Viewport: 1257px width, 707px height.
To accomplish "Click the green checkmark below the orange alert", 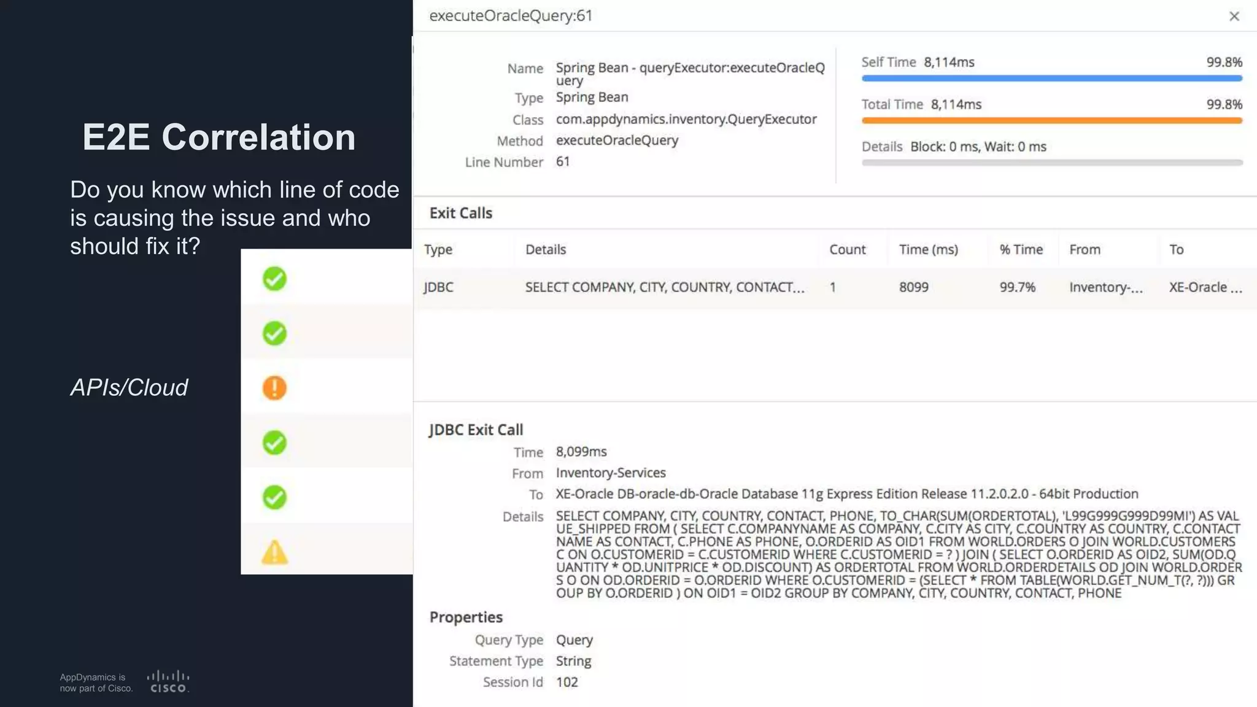I will [274, 442].
